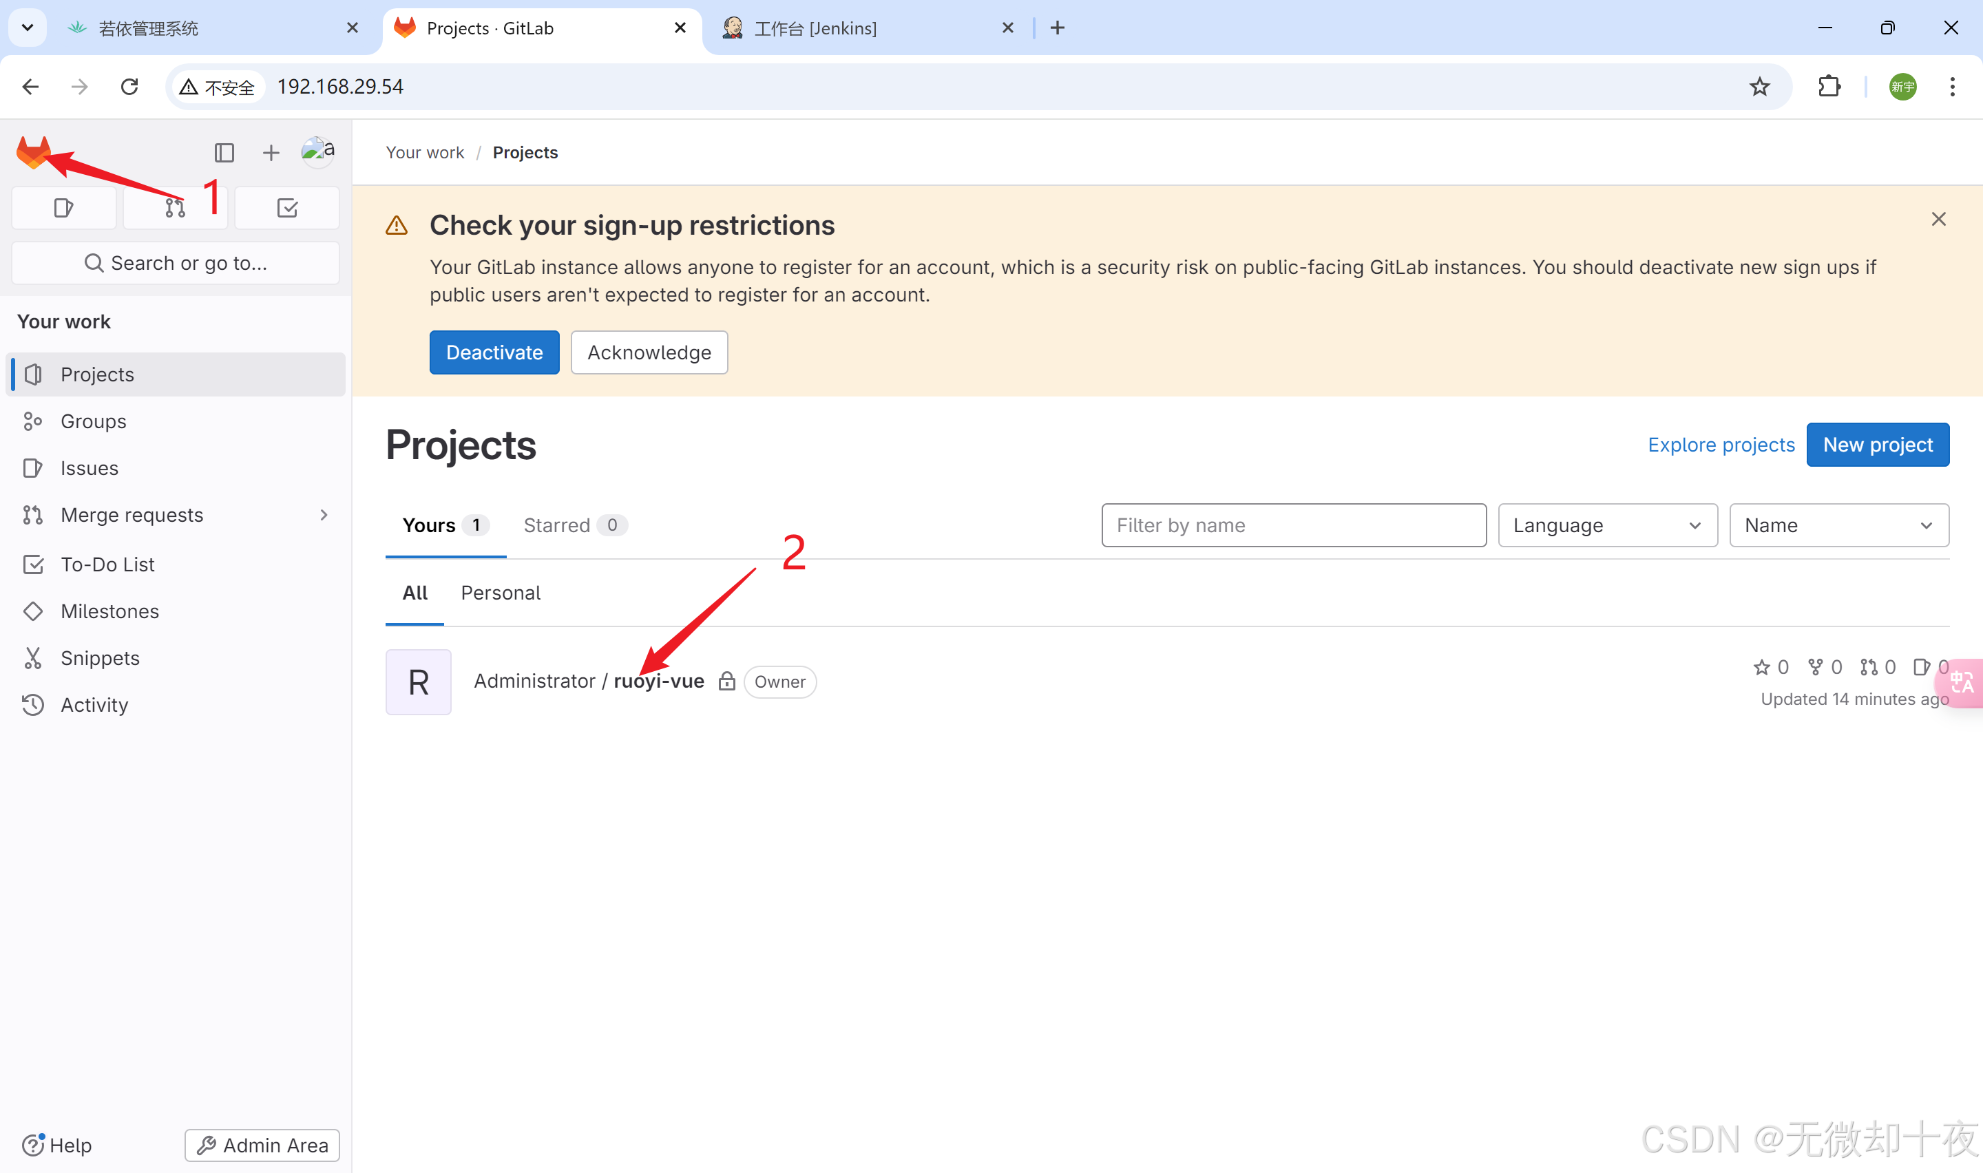The width and height of the screenshot is (1983, 1173).
Task: Open the create new plus menu
Action: [271, 151]
